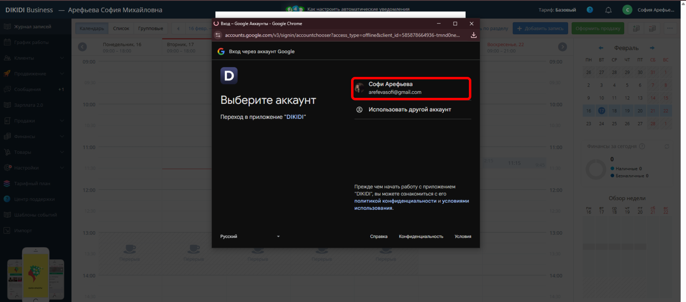Show previous month in mini calendar
This screenshot has height=302, width=686.
[x=601, y=48]
